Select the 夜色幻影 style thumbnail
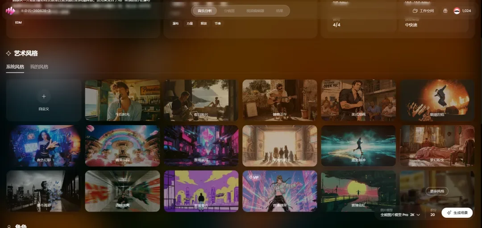 [x=44, y=146]
